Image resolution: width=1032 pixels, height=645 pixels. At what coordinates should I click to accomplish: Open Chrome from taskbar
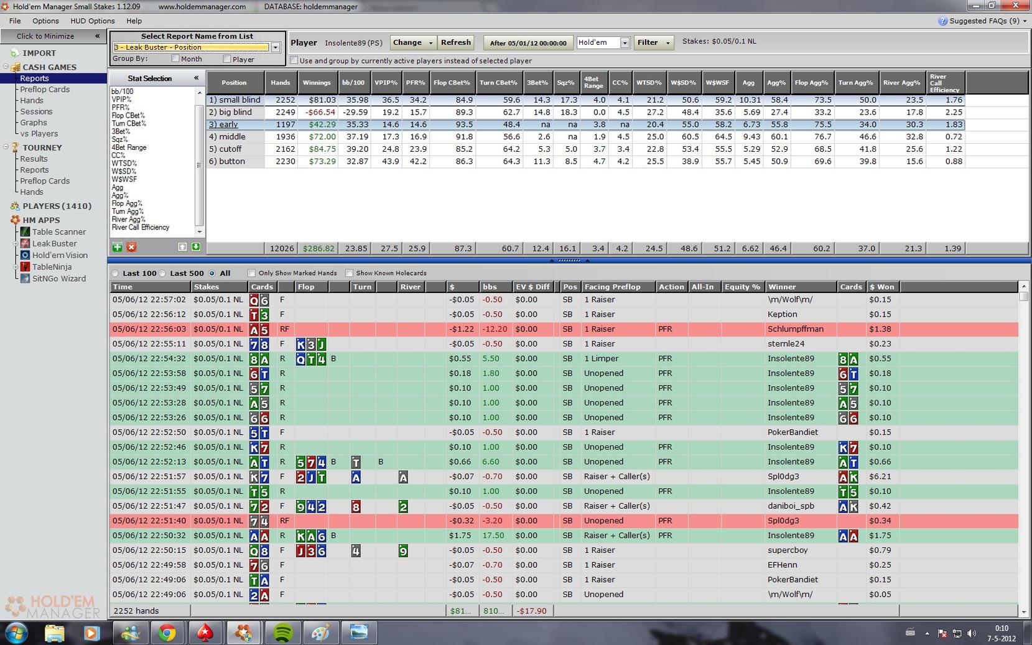[167, 633]
